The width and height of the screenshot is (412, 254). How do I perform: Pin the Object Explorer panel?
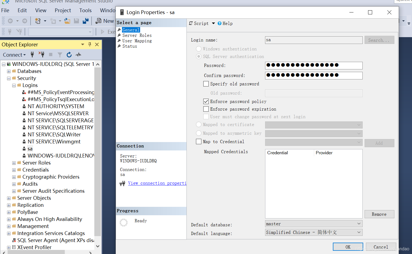tap(90, 44)
